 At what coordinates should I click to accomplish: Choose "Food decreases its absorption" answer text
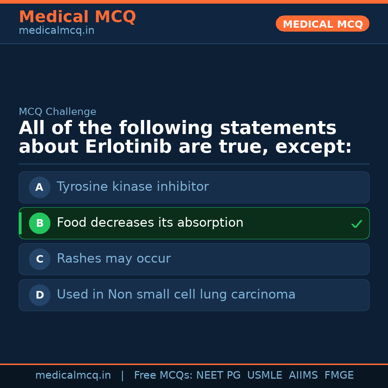tap(150, 223)
